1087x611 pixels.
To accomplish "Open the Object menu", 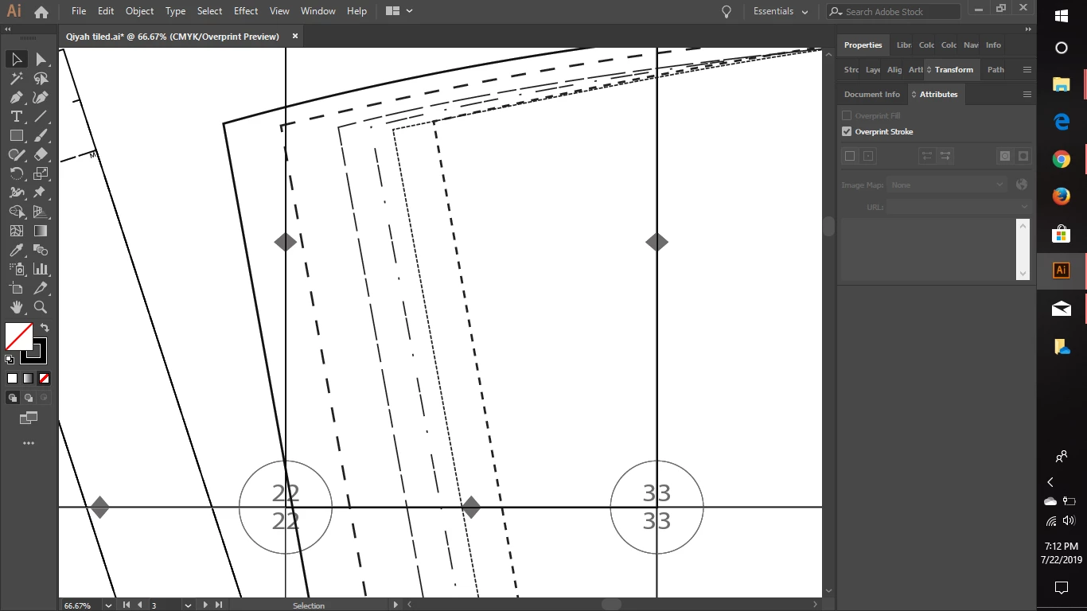I will (x=139, y=11).
